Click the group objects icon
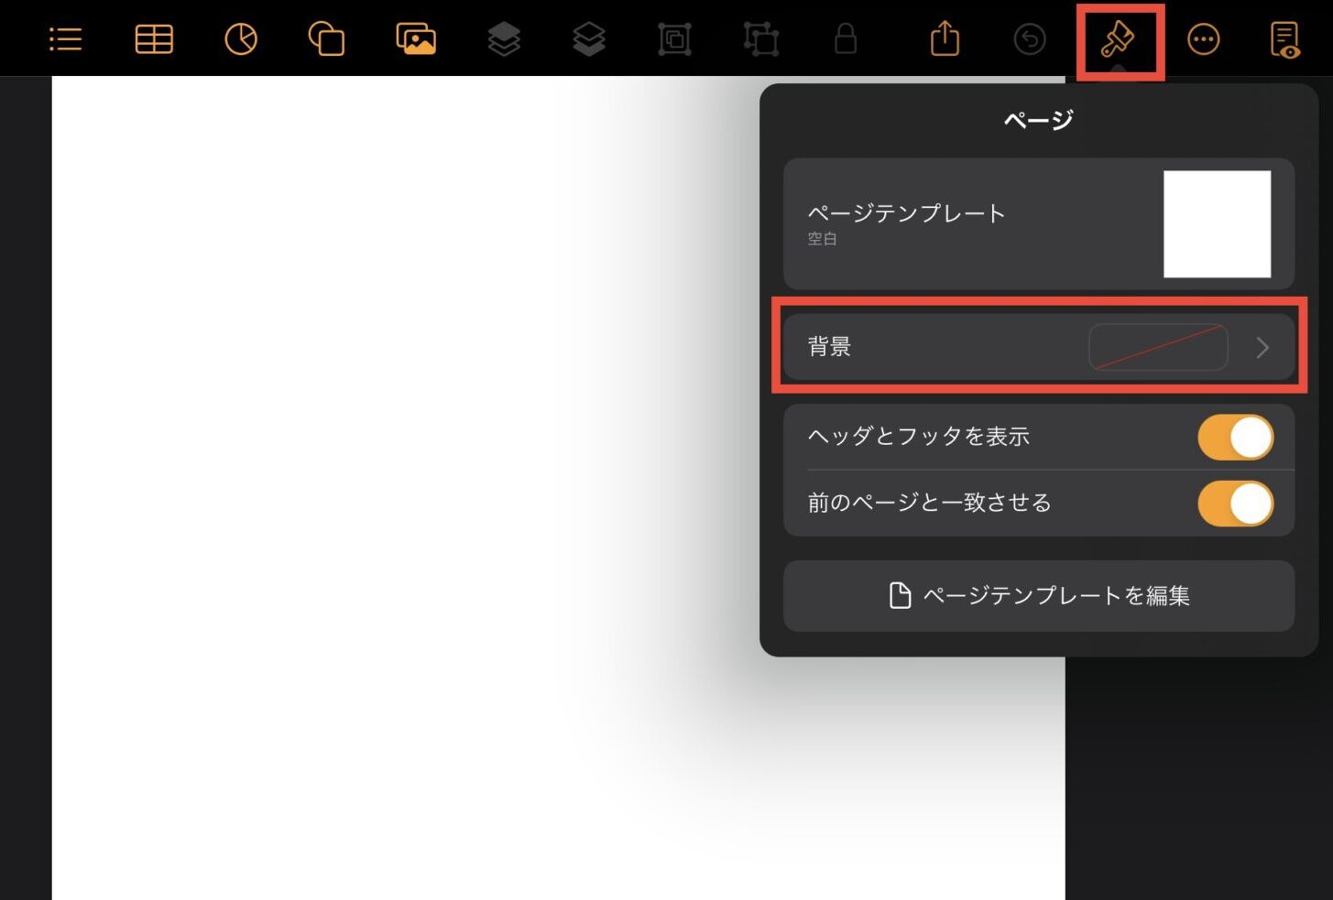Viewport: 1333px width, 900px height. 674,39
